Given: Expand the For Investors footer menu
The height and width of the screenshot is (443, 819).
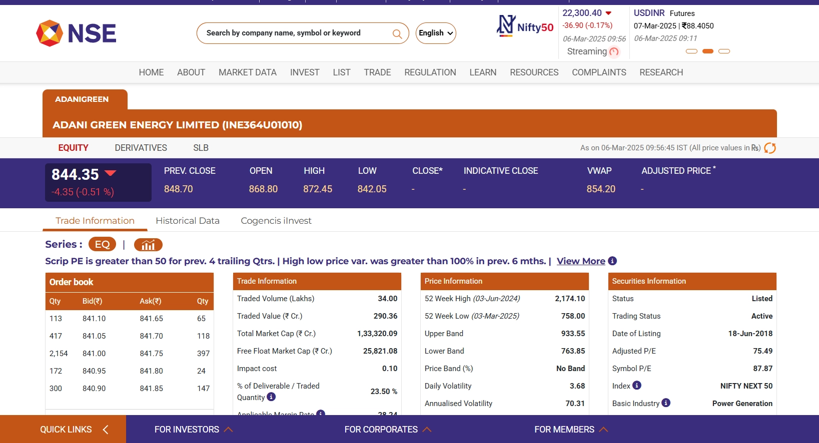Looking at the screenshot, I should (193, 430).
